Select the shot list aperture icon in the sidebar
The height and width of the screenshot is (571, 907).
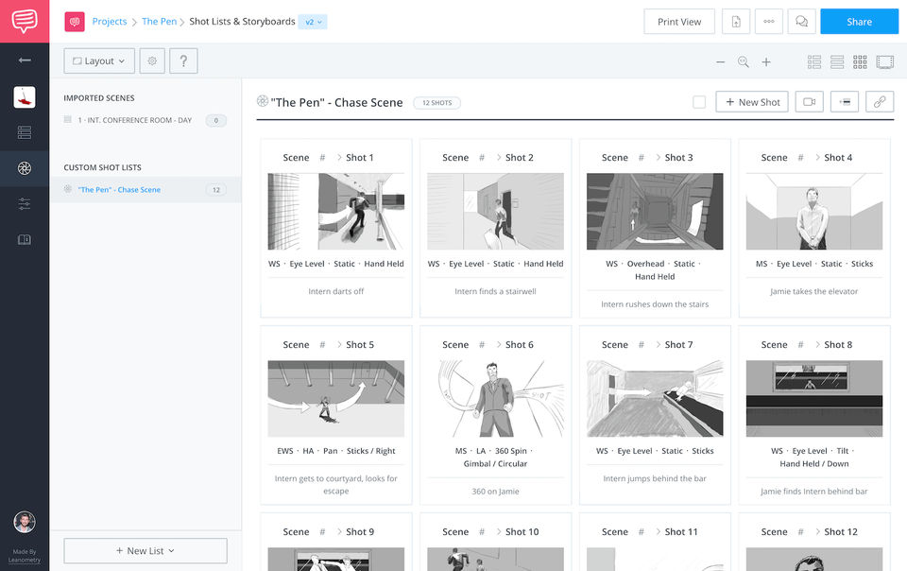(x=25, y=168)
